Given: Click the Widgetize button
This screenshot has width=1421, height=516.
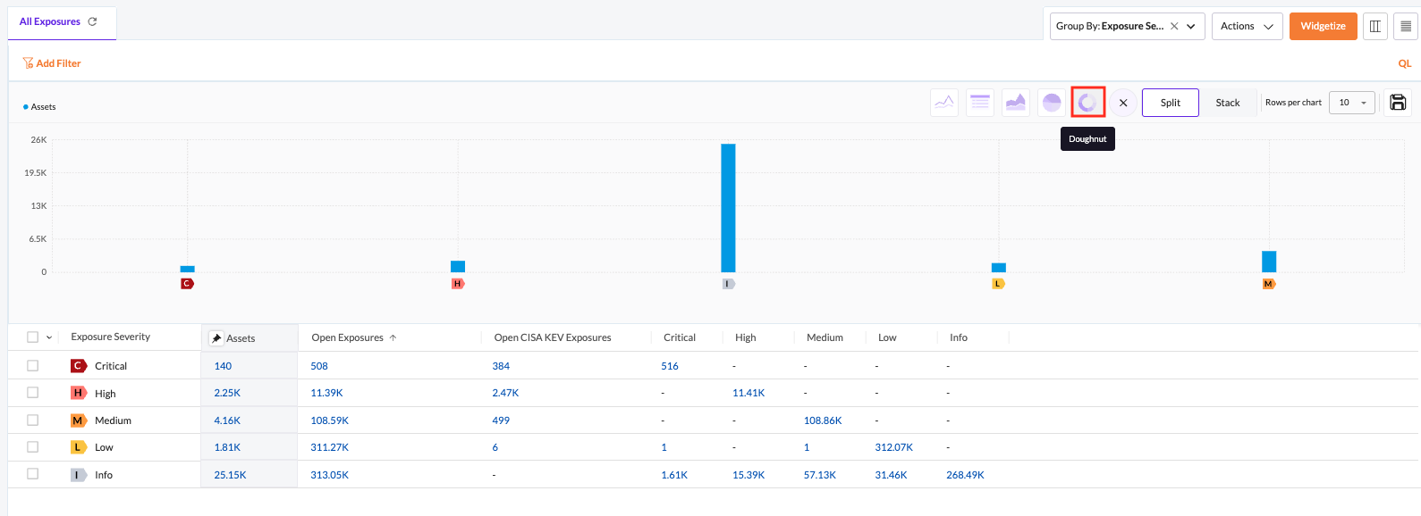Looking at the screenshot, I should 1324,26.
